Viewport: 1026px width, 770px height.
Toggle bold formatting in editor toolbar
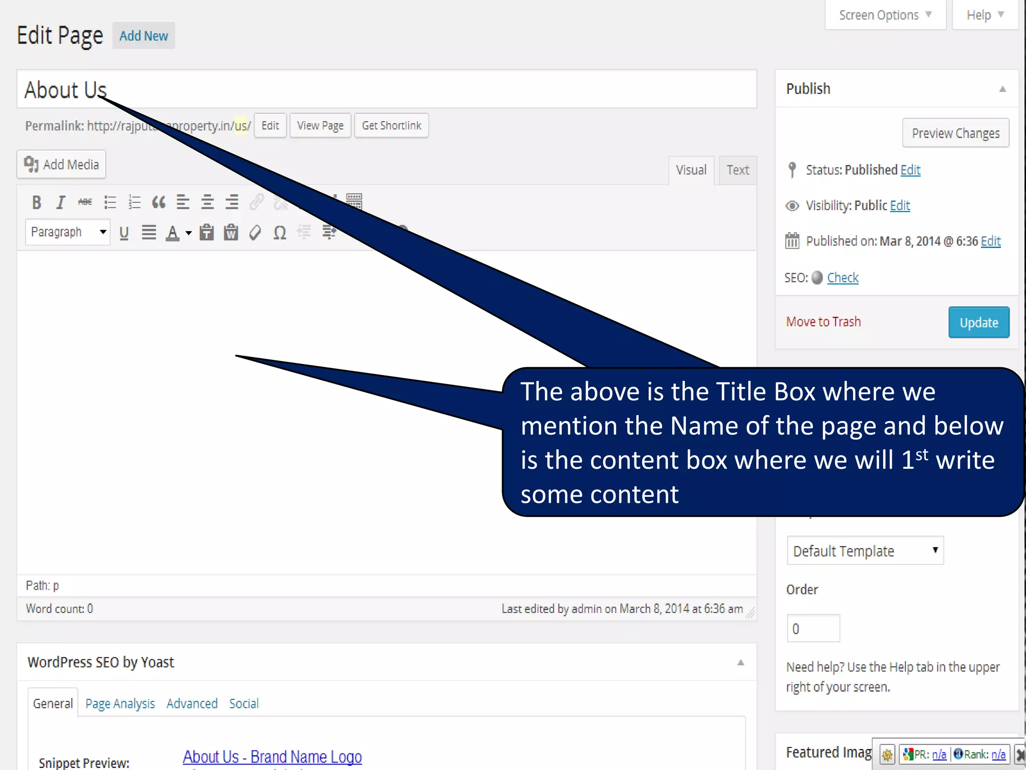click(x=37, y=203)
